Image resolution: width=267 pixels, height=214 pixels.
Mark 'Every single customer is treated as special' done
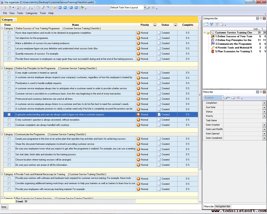(9, 73)
